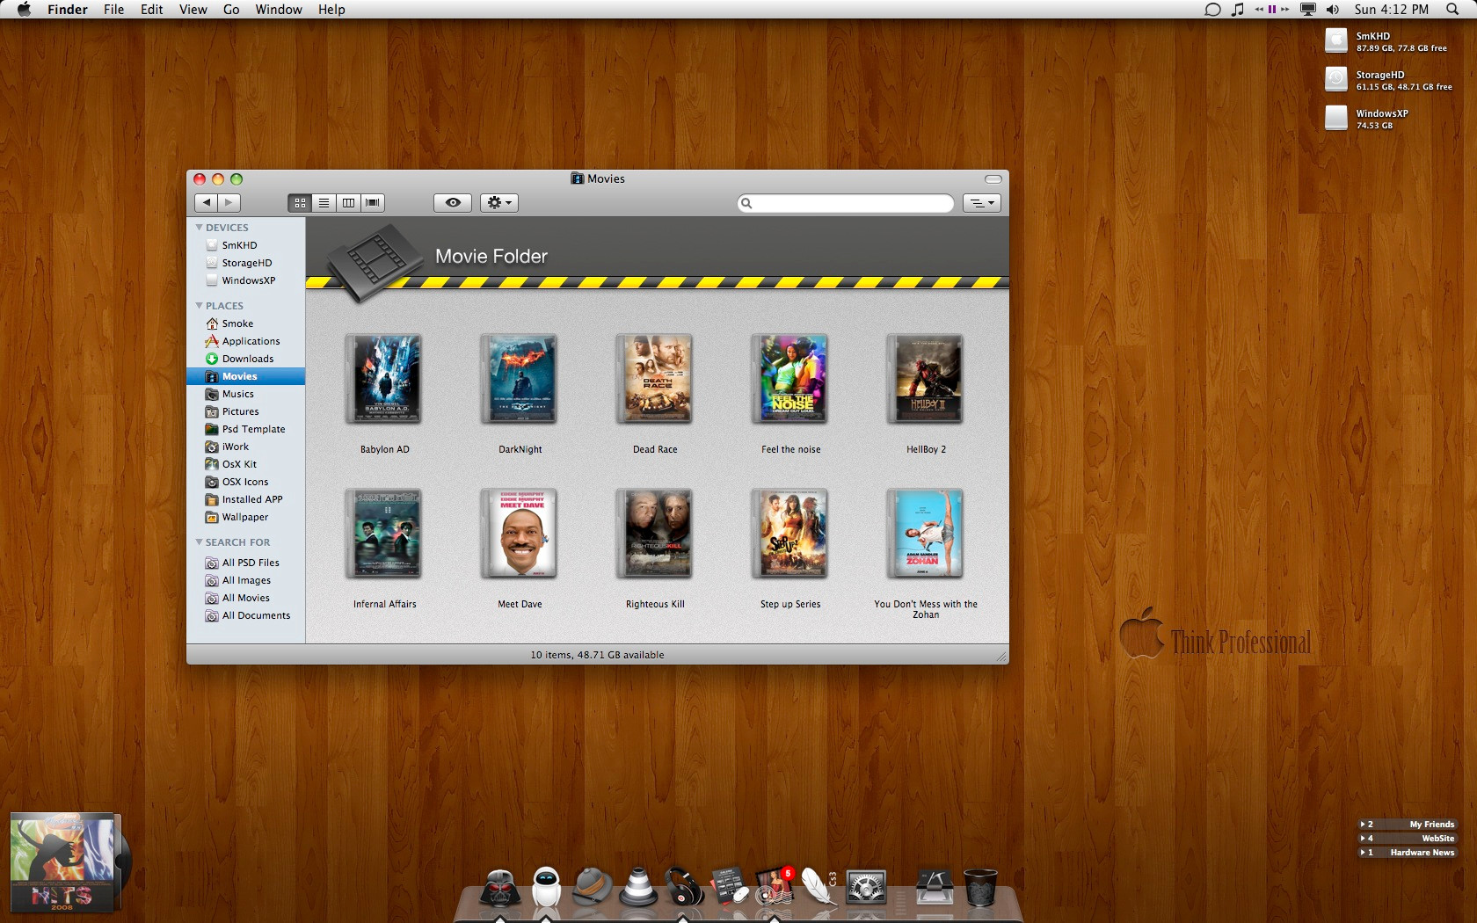Skip to previous track in menu bar
The width and height of the screenshot is (1477, 923).
pyautogui.click(x=1259, y=10)
